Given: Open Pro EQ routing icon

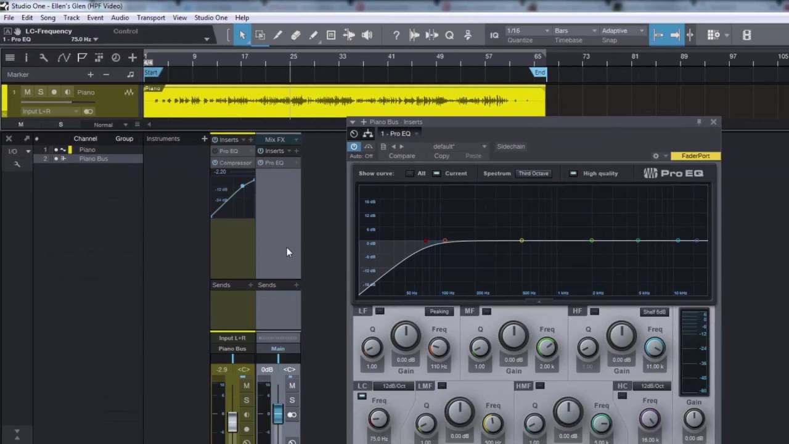Looking at the screenshot, I should point(368,133).
